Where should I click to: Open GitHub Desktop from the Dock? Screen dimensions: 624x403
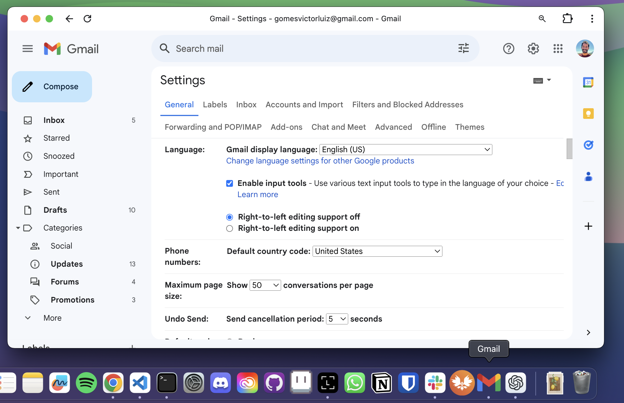click(x=274, y=383)
